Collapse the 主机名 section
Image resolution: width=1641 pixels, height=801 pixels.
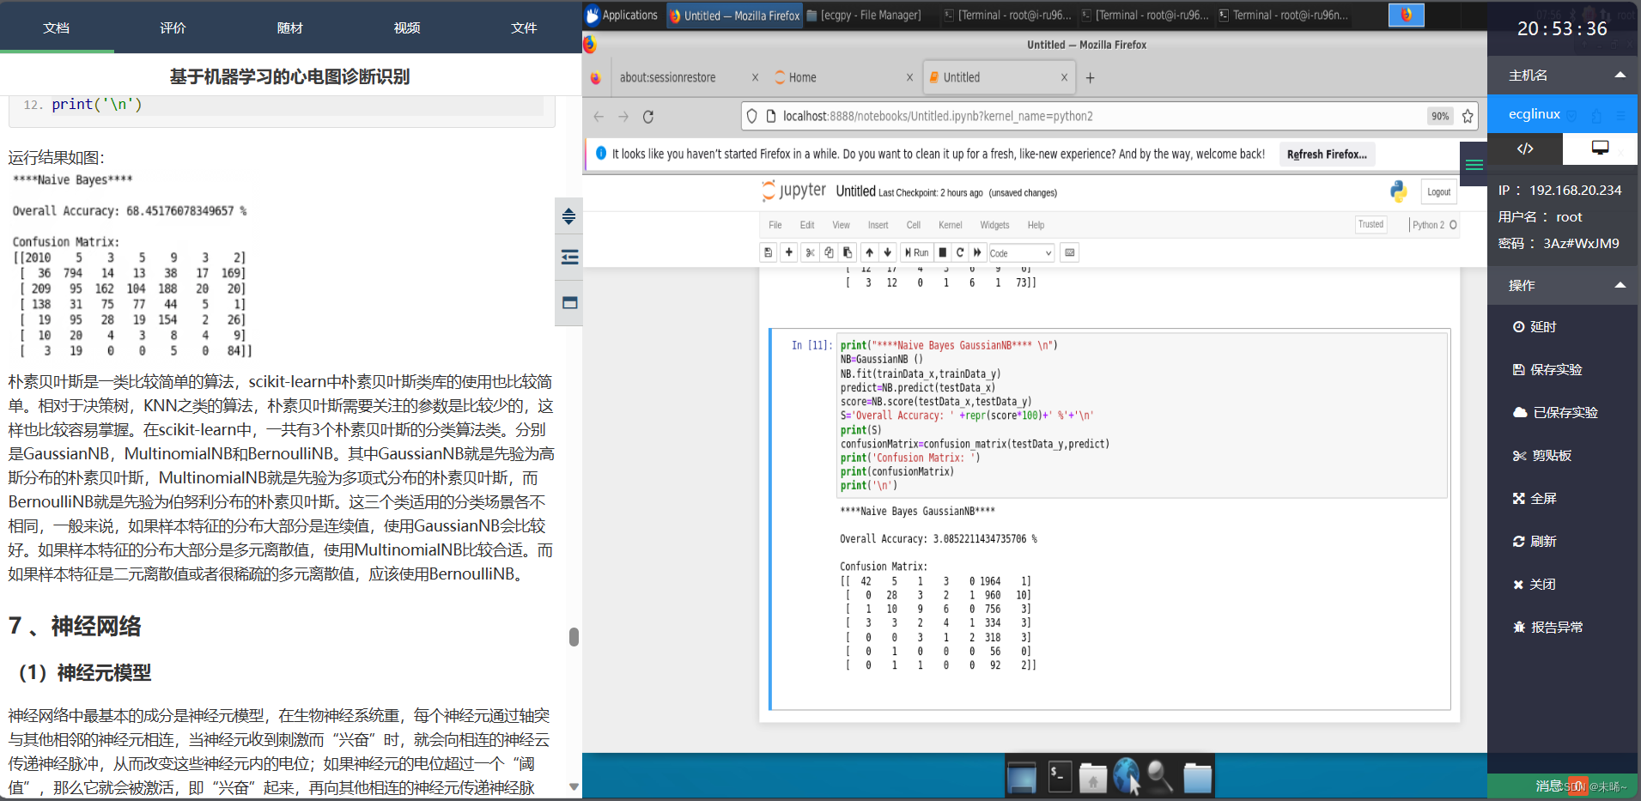pyautogui.click(x=1620, y=75)
